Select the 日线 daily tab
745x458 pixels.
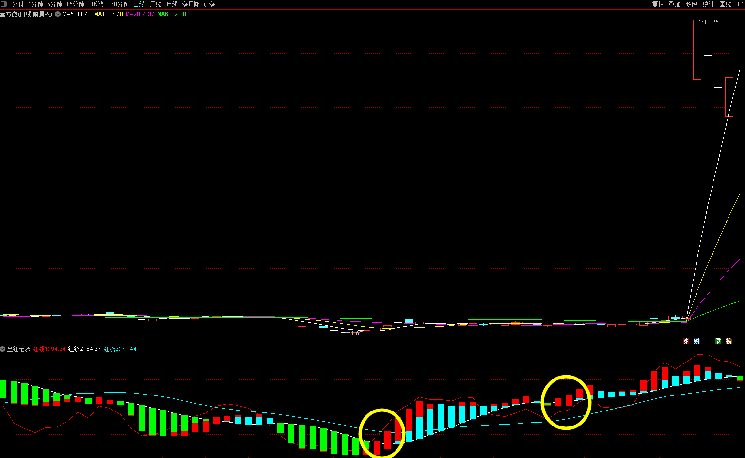pyautogui.click(x=139, y=4)
